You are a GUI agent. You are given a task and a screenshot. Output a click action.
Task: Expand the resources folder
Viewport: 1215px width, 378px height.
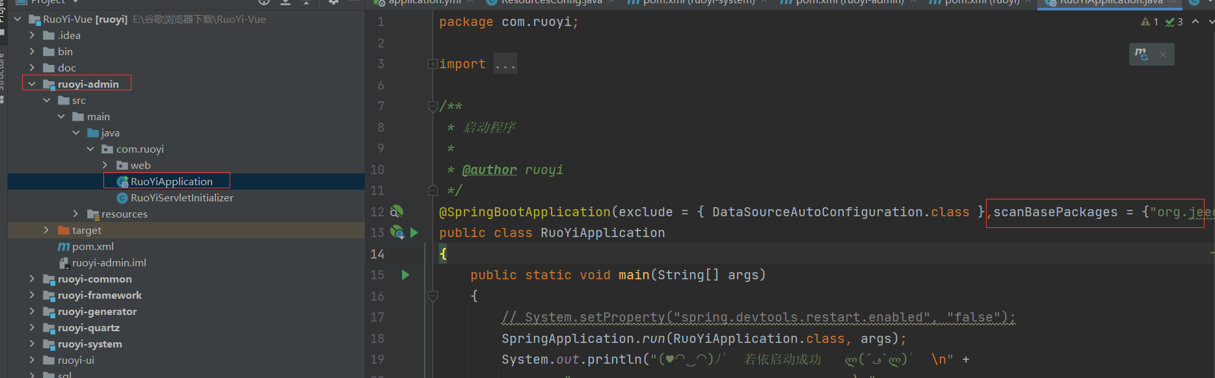(76, 214)
